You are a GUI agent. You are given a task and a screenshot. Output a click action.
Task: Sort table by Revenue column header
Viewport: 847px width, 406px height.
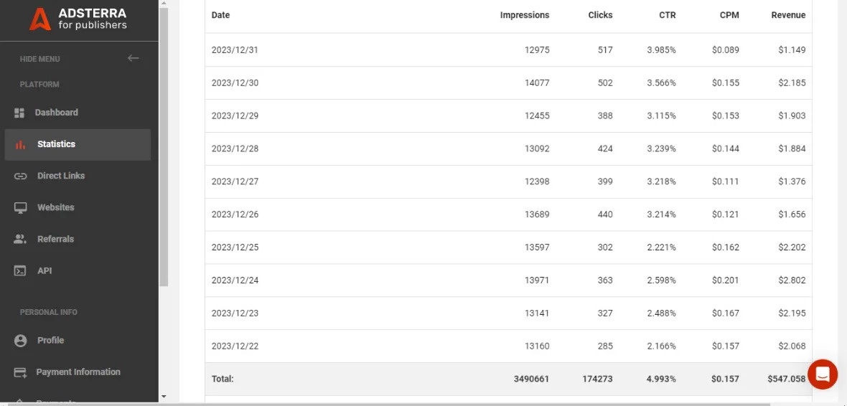(788, 15)
